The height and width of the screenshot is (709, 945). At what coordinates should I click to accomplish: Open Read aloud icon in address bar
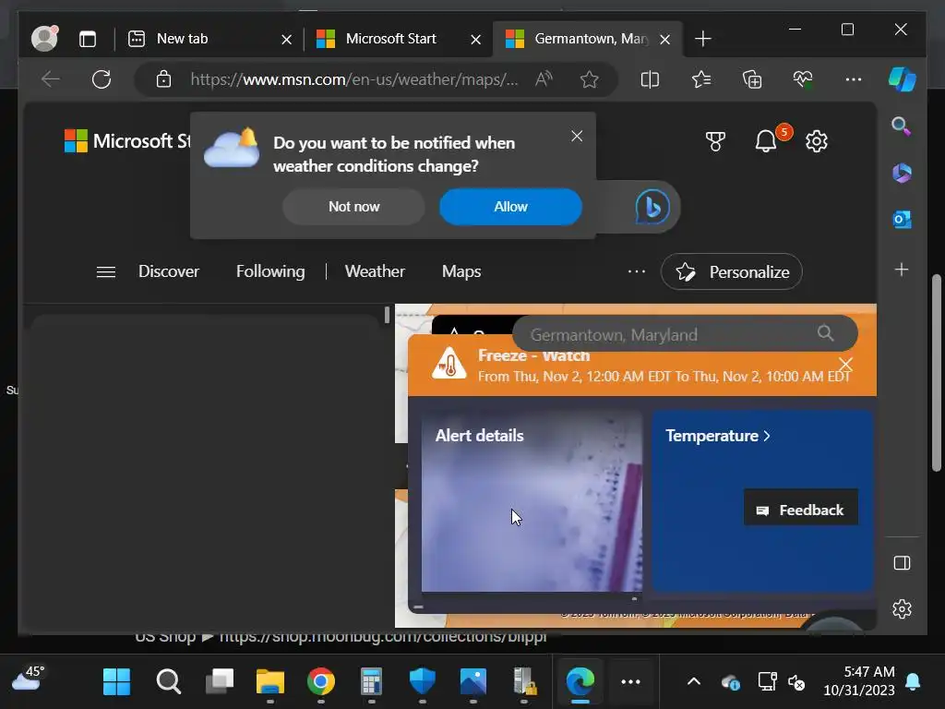pos(544,79)
